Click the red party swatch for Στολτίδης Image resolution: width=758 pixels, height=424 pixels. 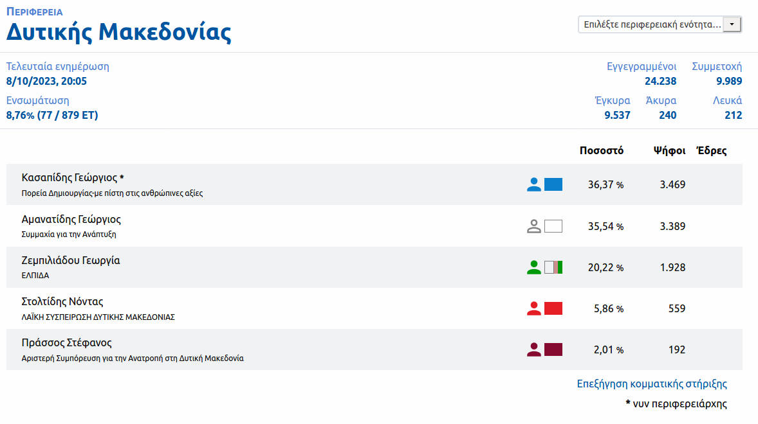(553, 308)
